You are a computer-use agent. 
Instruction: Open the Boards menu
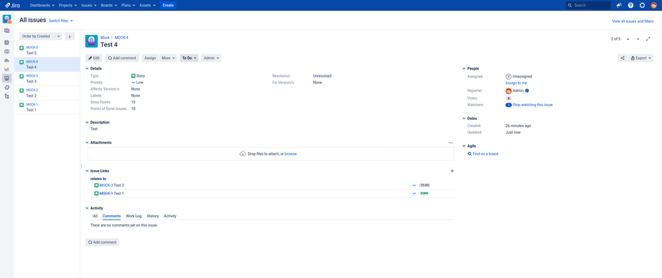(x=109, y=5)
